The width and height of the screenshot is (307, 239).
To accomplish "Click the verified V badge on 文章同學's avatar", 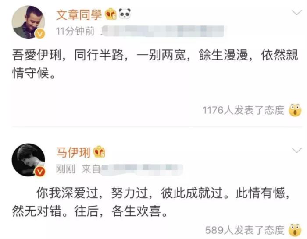I will tap(40, 34).
